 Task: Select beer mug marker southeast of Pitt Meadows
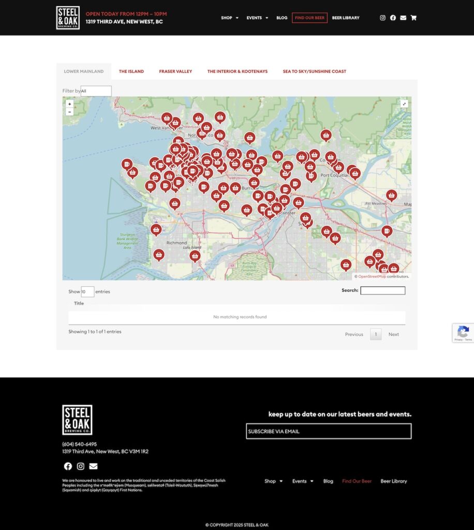tap(387, 231)
